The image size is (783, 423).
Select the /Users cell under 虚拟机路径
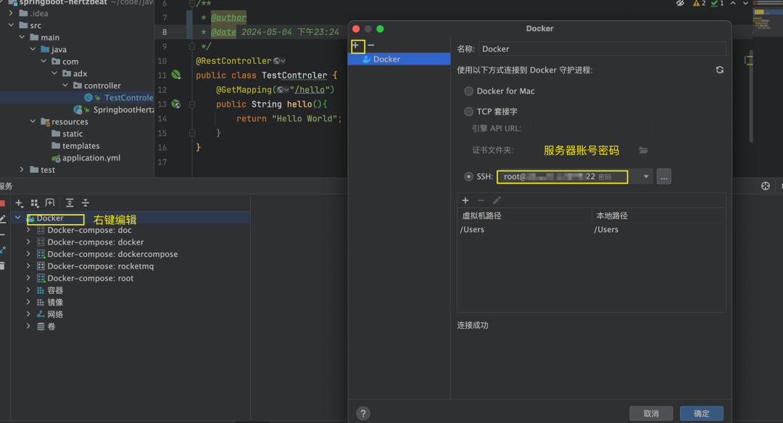[524, 229]
